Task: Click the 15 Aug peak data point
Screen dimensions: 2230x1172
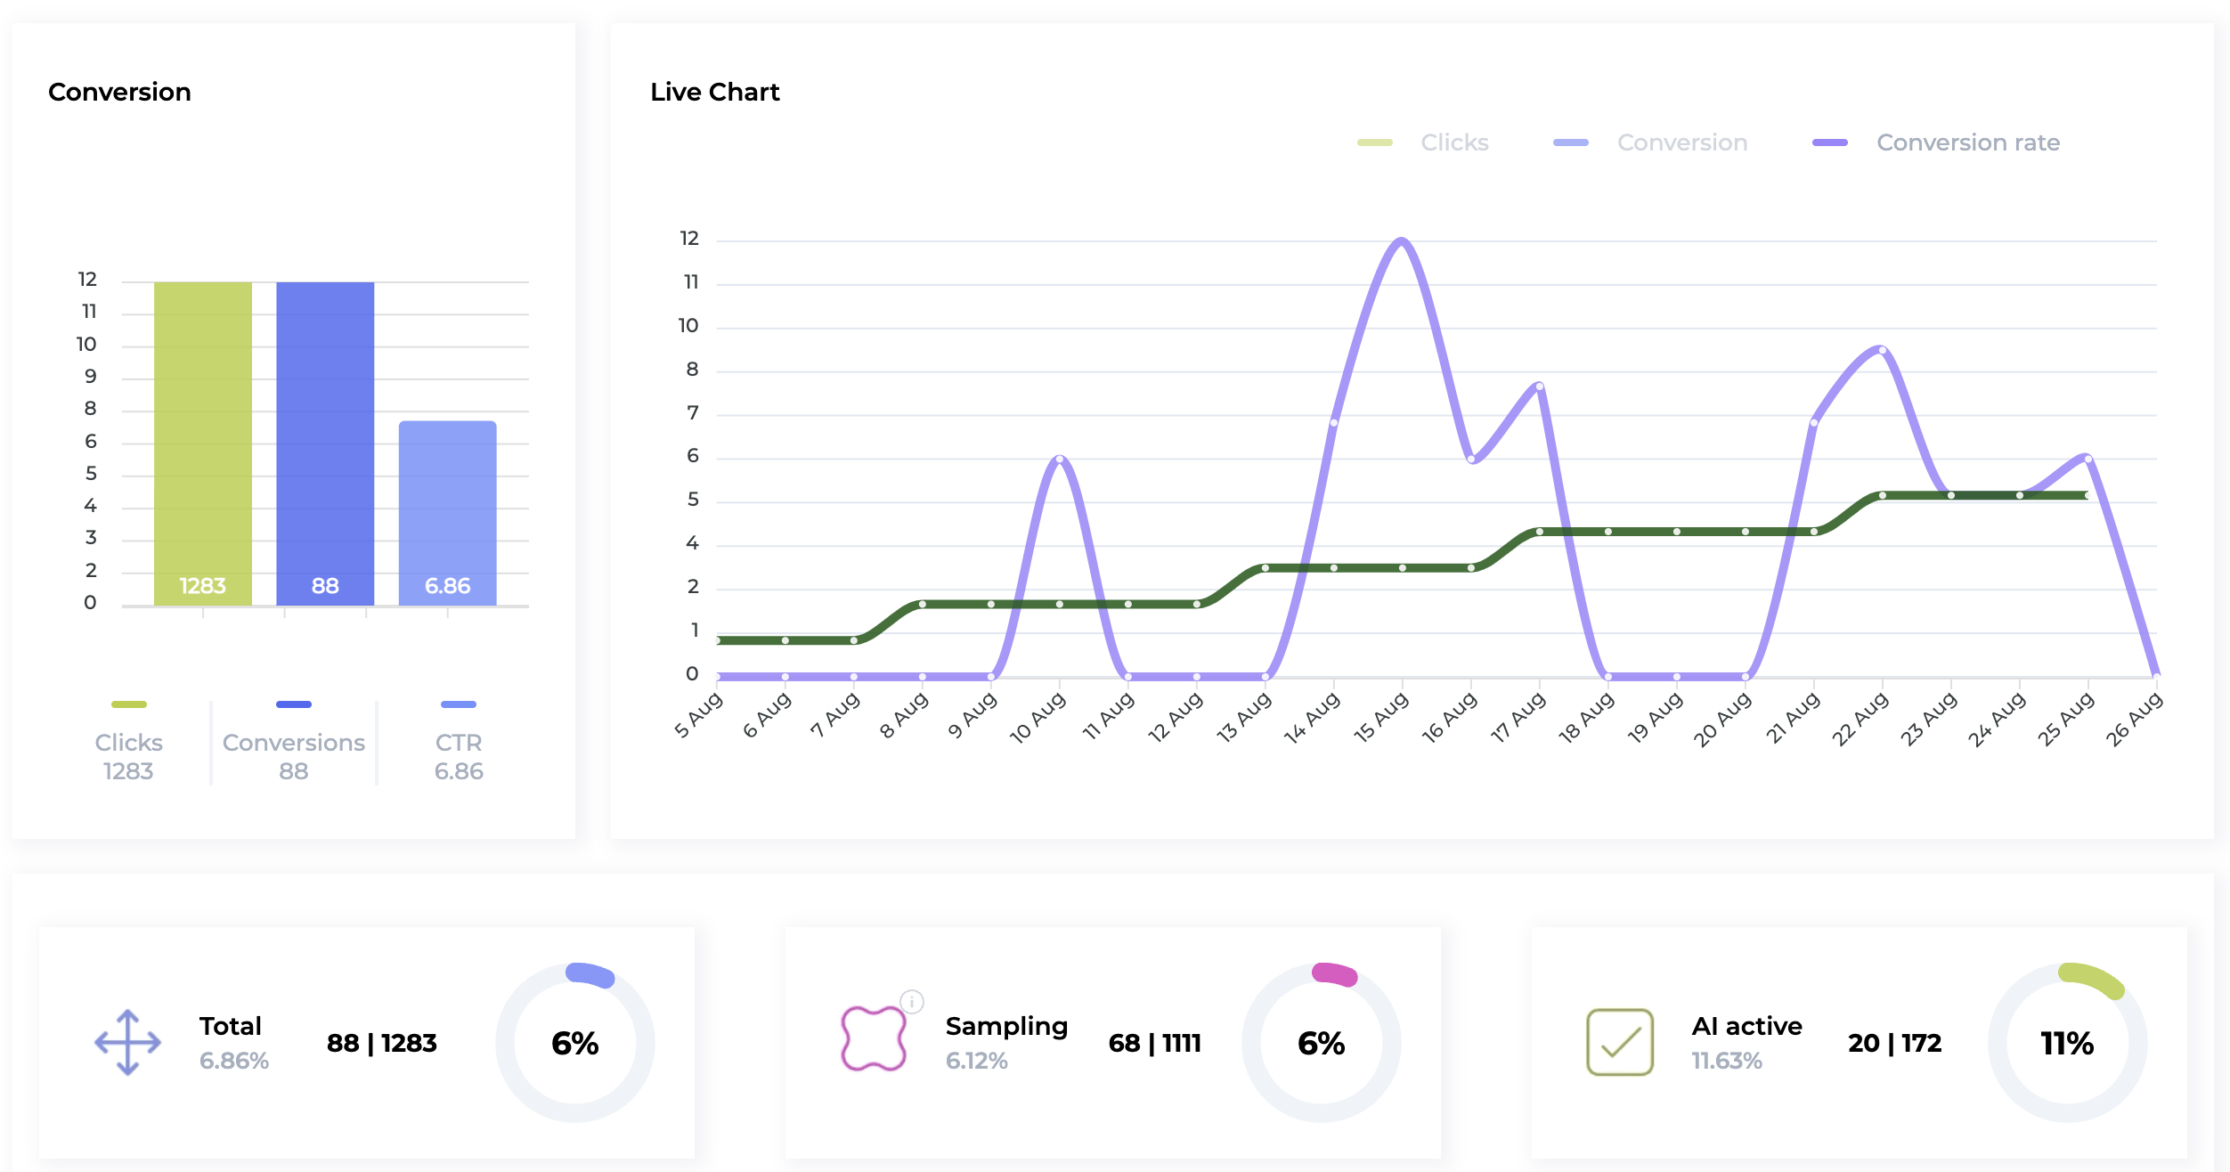Action: pos(1402,240)
